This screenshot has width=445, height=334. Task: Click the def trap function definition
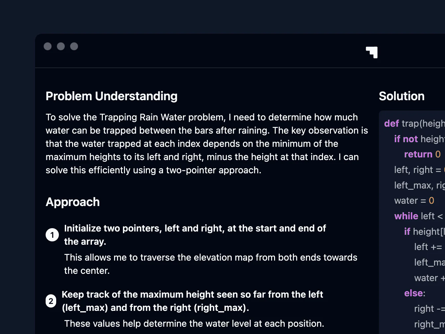click(x=413, y=123)
